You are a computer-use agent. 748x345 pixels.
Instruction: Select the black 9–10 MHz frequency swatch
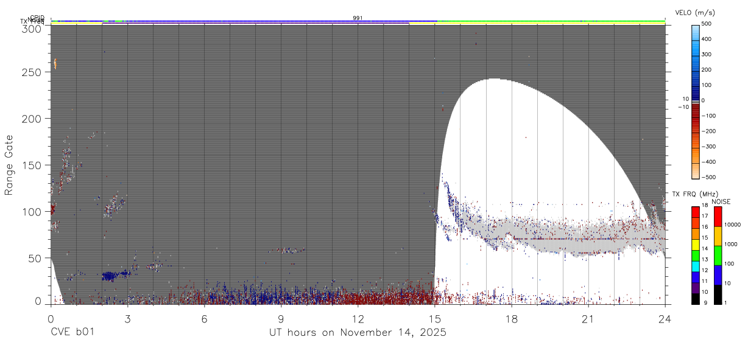pyautogui.click(x=696, y=299)
